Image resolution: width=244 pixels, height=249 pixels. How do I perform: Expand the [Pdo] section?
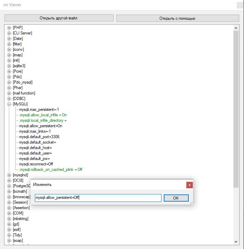(x=9, y=77)
